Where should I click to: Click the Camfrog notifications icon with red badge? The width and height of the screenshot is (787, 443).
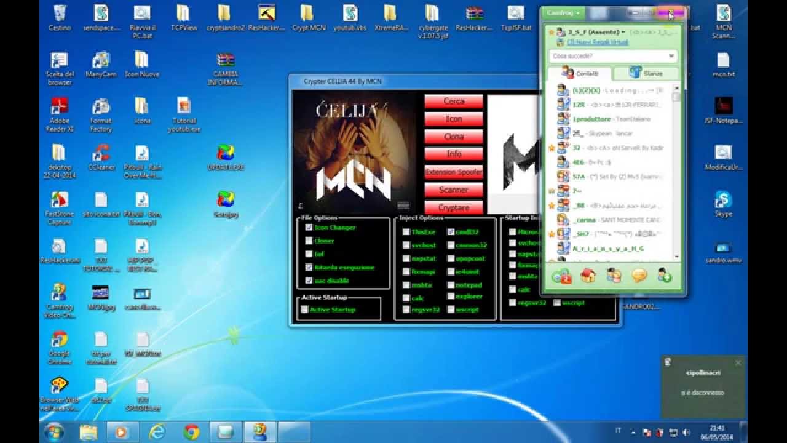[x=561, y=276]
